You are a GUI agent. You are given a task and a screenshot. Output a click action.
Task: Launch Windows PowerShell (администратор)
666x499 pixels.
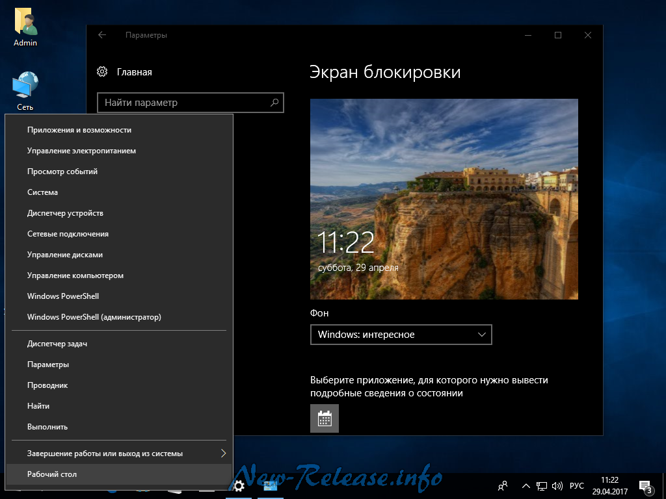119,317
